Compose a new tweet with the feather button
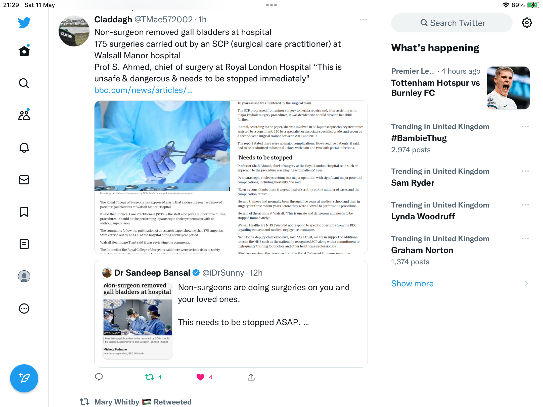Viewport: 543px width, 407px height. [x=24, y=378]
